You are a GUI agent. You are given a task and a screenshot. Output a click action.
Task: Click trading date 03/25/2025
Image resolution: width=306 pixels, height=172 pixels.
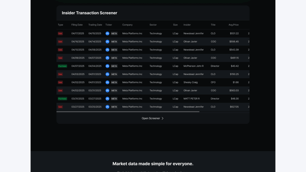[x=95, y=107]
